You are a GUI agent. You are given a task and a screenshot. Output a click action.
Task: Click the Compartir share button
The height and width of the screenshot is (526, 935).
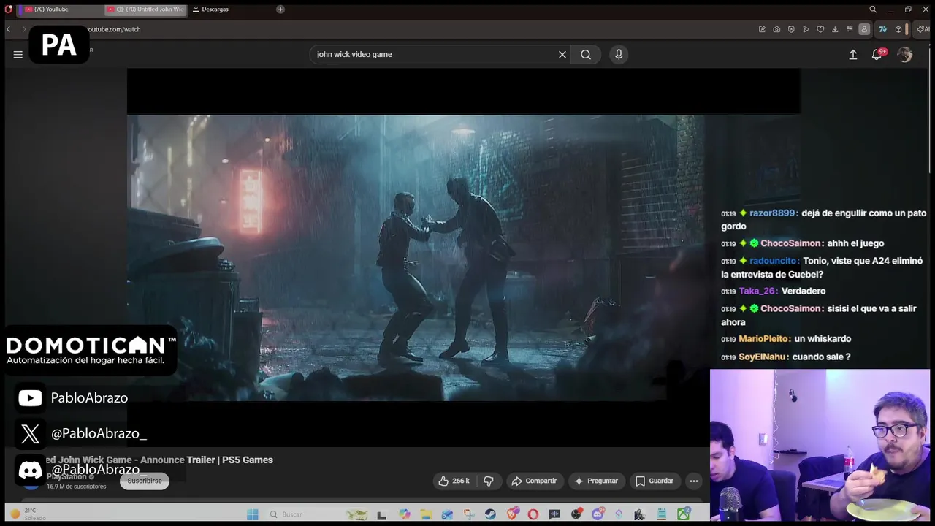[534, 481]
